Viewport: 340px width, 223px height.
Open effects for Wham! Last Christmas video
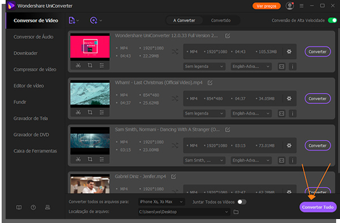[101, 112]
